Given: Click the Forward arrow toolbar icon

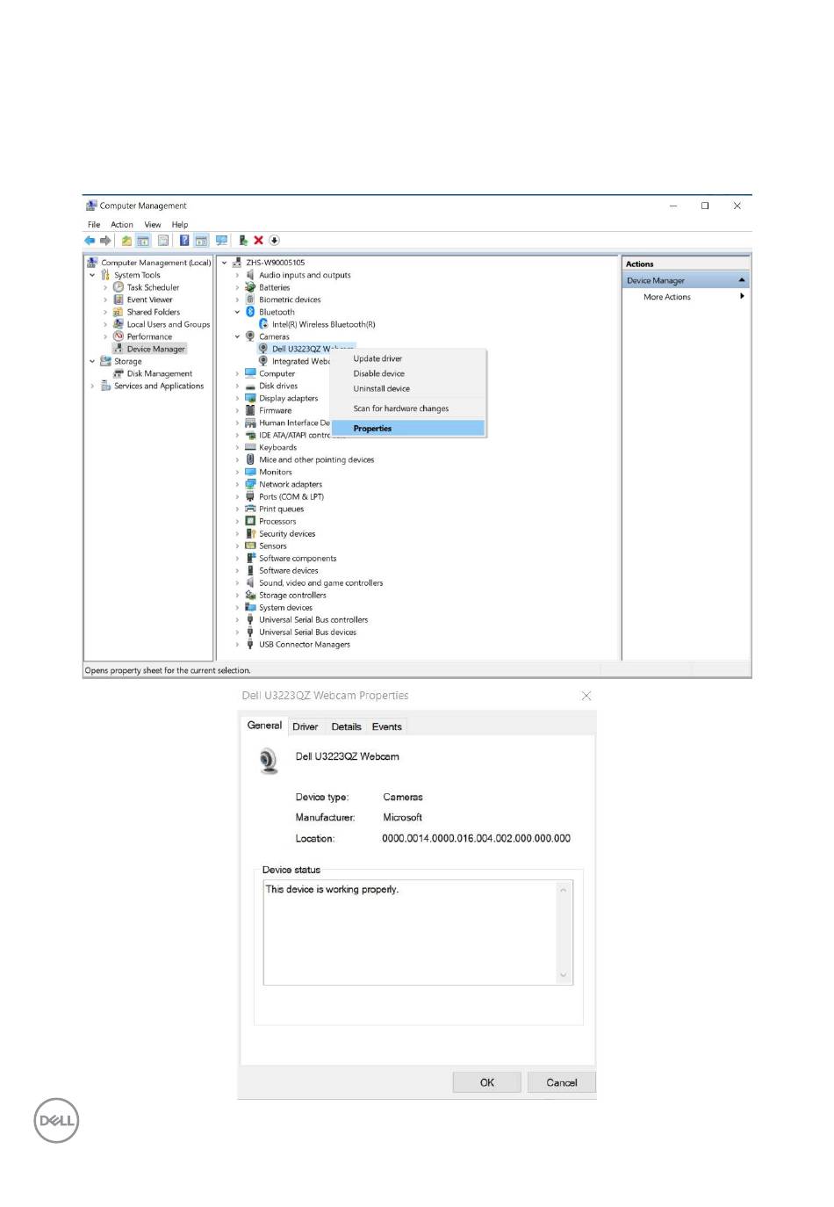Looking at the screenshot, I should (x=105, y=240).
